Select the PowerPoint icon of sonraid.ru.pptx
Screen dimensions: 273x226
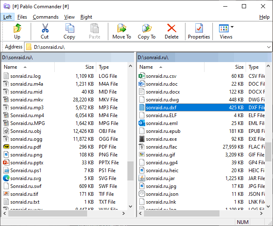tap(6, 163)
